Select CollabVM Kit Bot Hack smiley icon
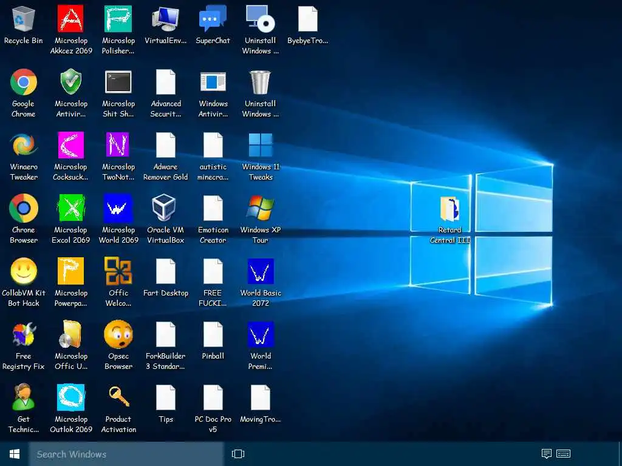Image resolution: width=622 pixels, height=466 pixels. (x=24, y=271)
